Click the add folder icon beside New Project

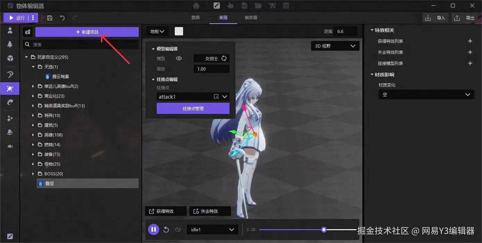pos(28,32)
